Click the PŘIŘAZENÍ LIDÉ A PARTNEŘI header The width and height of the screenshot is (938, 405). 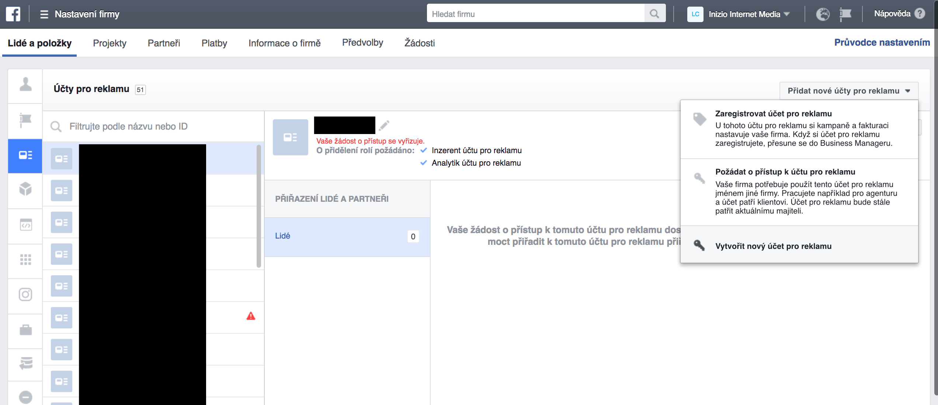[x=331, y=199]
